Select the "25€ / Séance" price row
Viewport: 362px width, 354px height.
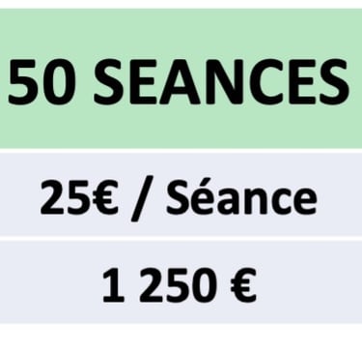181,194
